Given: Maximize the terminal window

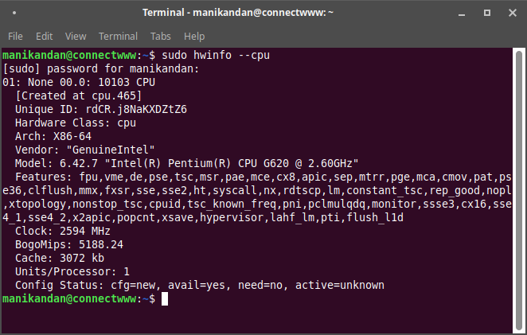Looking at the screenshot, I should [487, 13].
